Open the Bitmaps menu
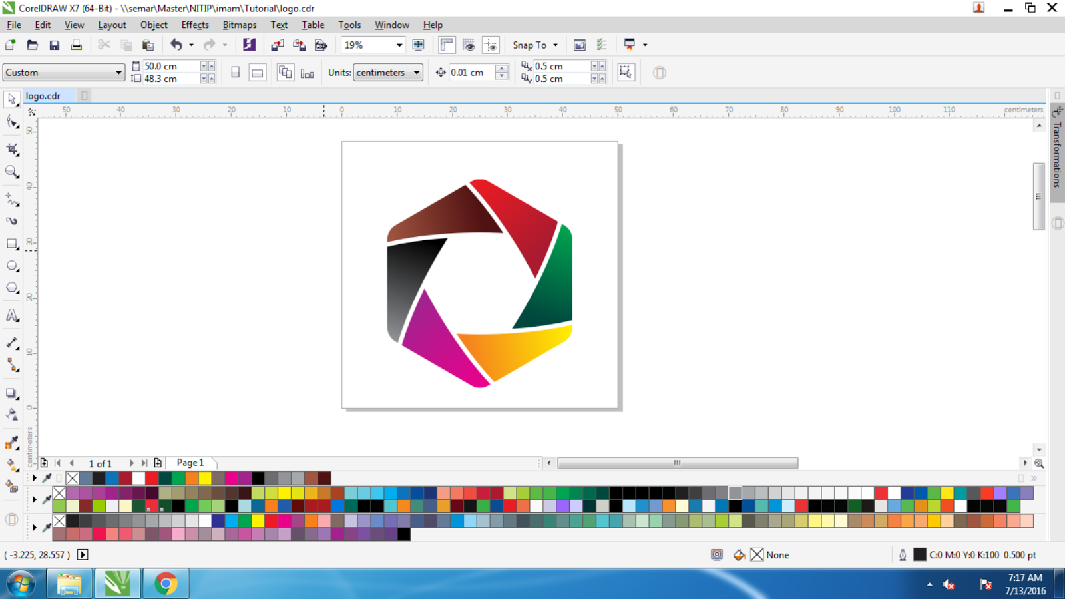This screenshot has height=599, width=1065. (239, 25)
